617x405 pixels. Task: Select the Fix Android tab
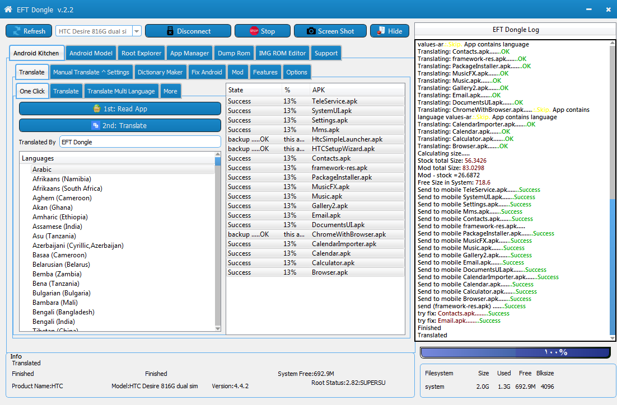[x=207, y=72]
